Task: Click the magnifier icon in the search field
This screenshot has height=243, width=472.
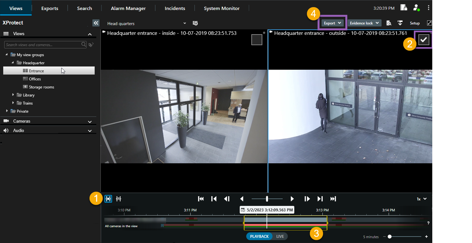Action: tap(84, 45)
